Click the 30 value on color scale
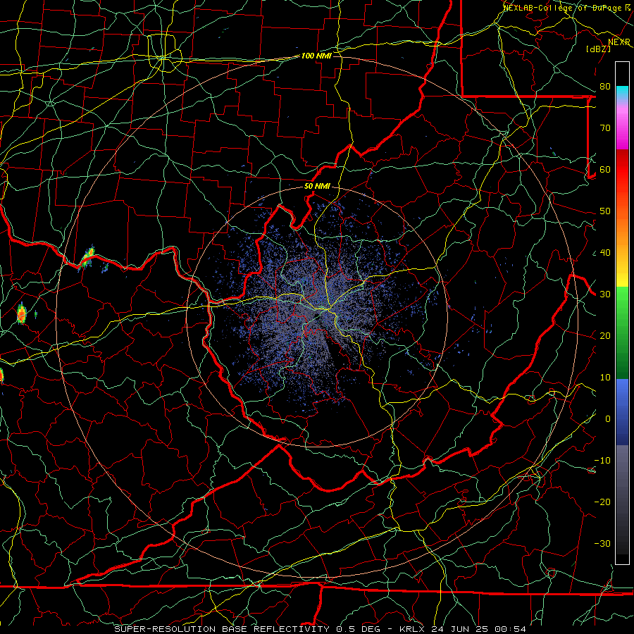The image size is (634, 634). coord(605,294)
